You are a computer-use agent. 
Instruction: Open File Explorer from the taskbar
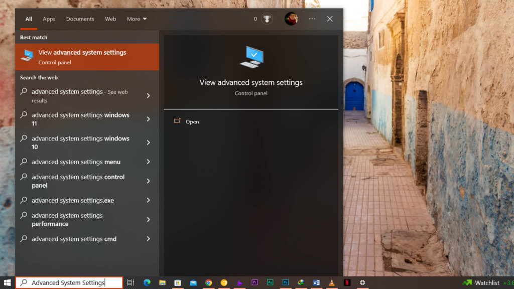pyautogui.click(x=162, y=282)
